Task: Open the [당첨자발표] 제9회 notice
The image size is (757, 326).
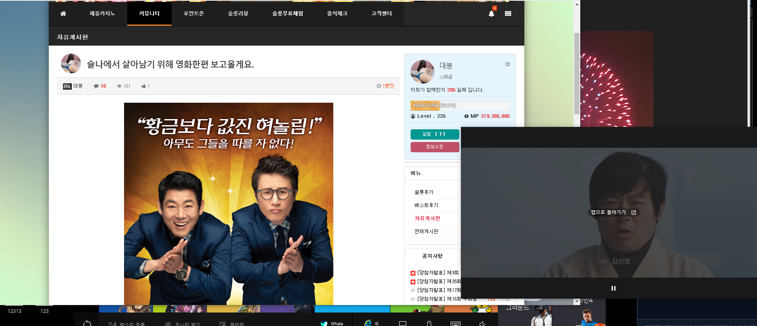Action: point(438,273)
